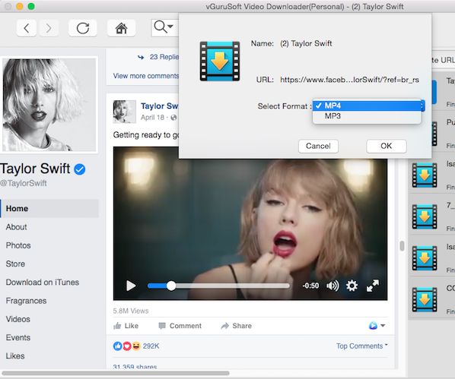Click the public globe audience icon

pos(173,118)
